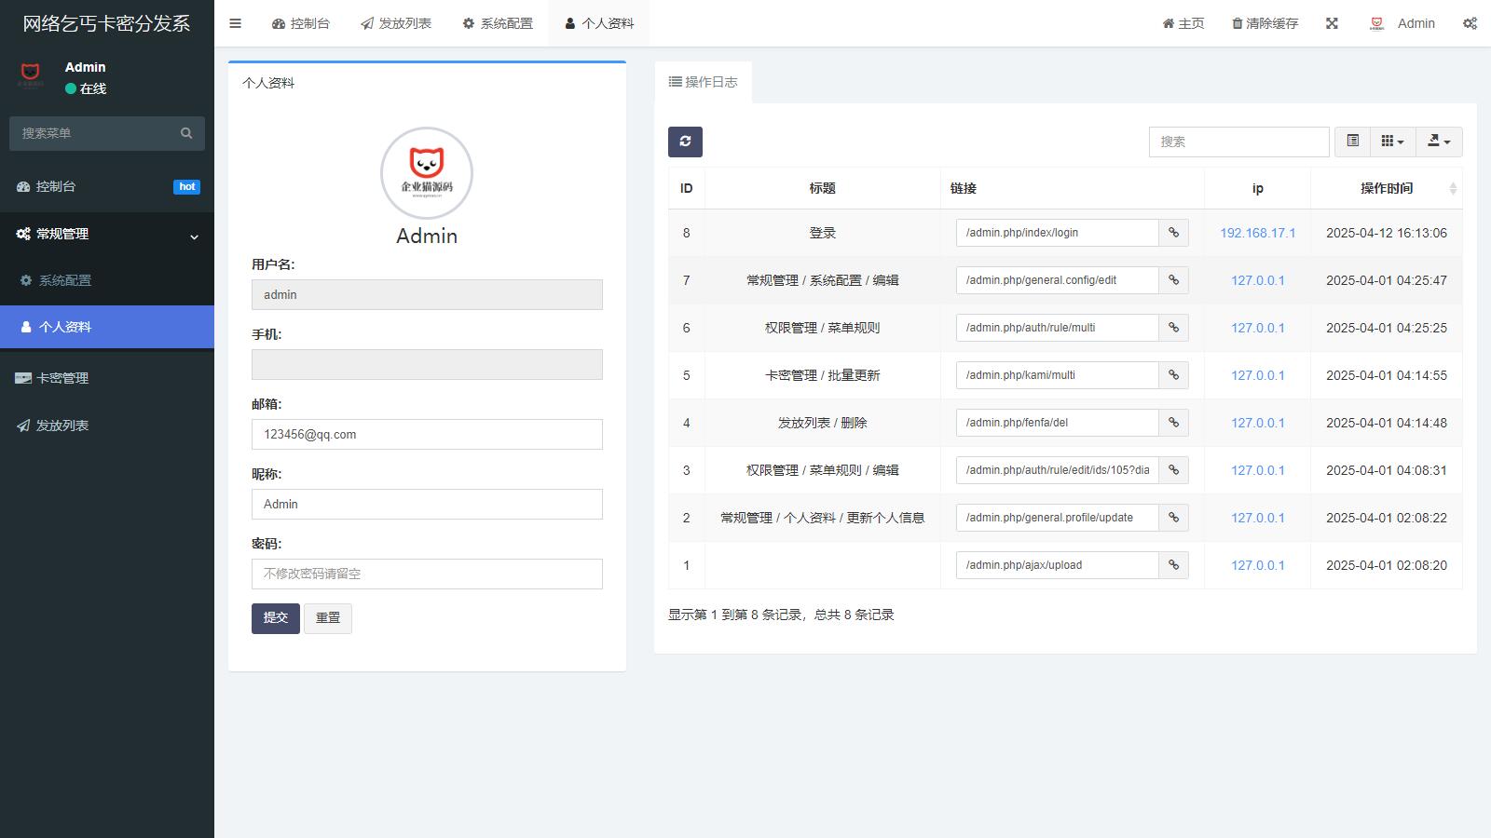This screenshot has height=838, width=1491.
Task: Open the columns visibility dropdown
Action: tap(1392, 142)
